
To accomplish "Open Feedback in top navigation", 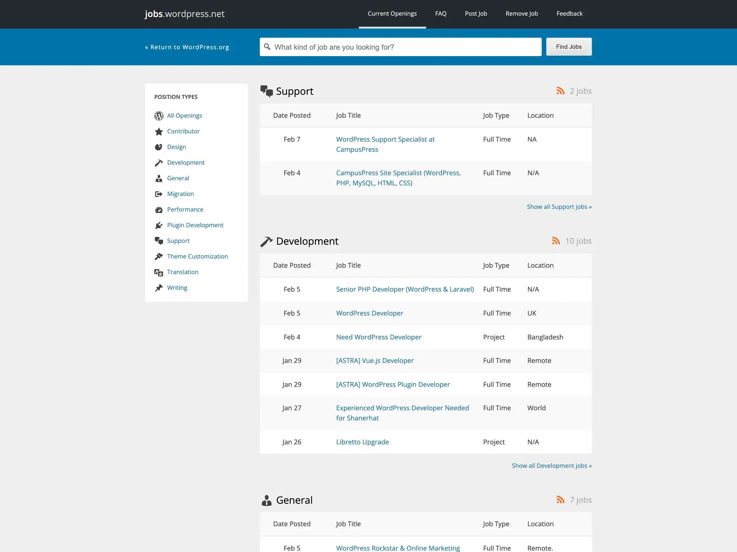I will point(569,14).
